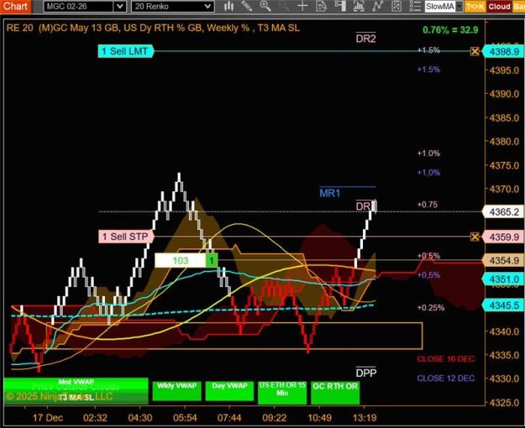Image resolution: width=525 pixels, height=428 pixels.
Task: Click the TOK toolbar button
Action: click(475, 7)
